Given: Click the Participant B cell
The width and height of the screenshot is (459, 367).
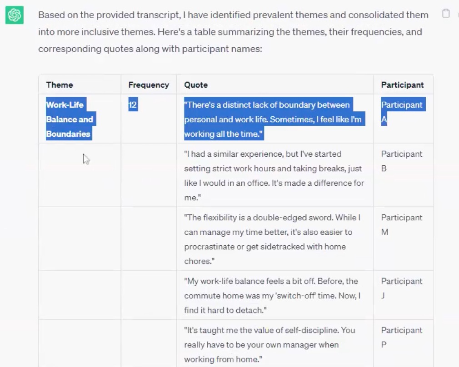Looking at the screenshot, I should (x=401, y=161).
